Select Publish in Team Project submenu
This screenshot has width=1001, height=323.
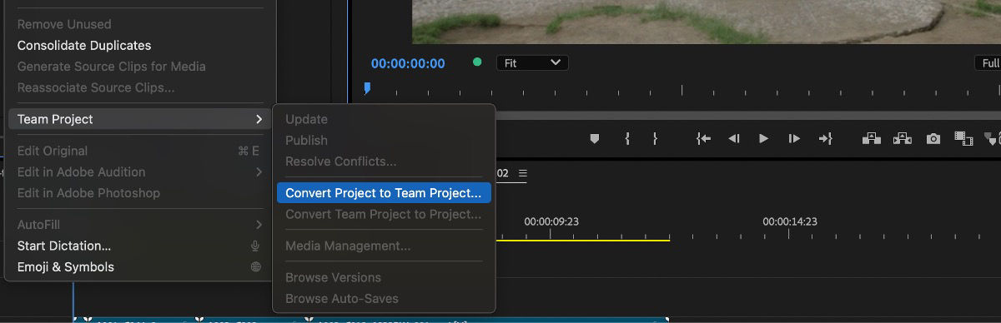(384, 140)
